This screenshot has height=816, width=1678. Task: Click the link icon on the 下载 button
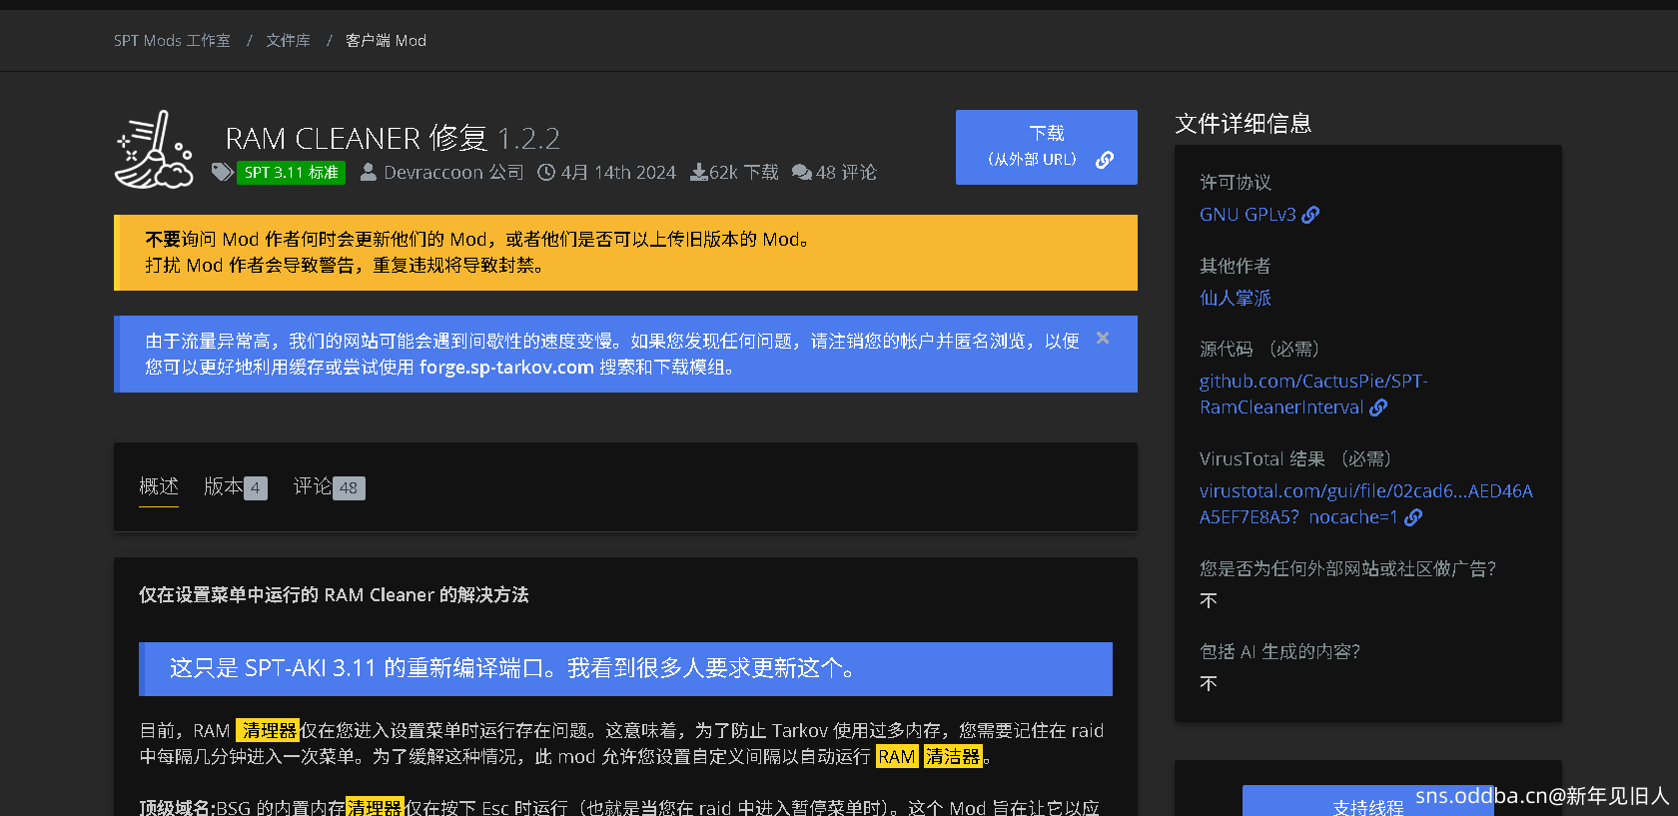click(x=1105, y=160)
